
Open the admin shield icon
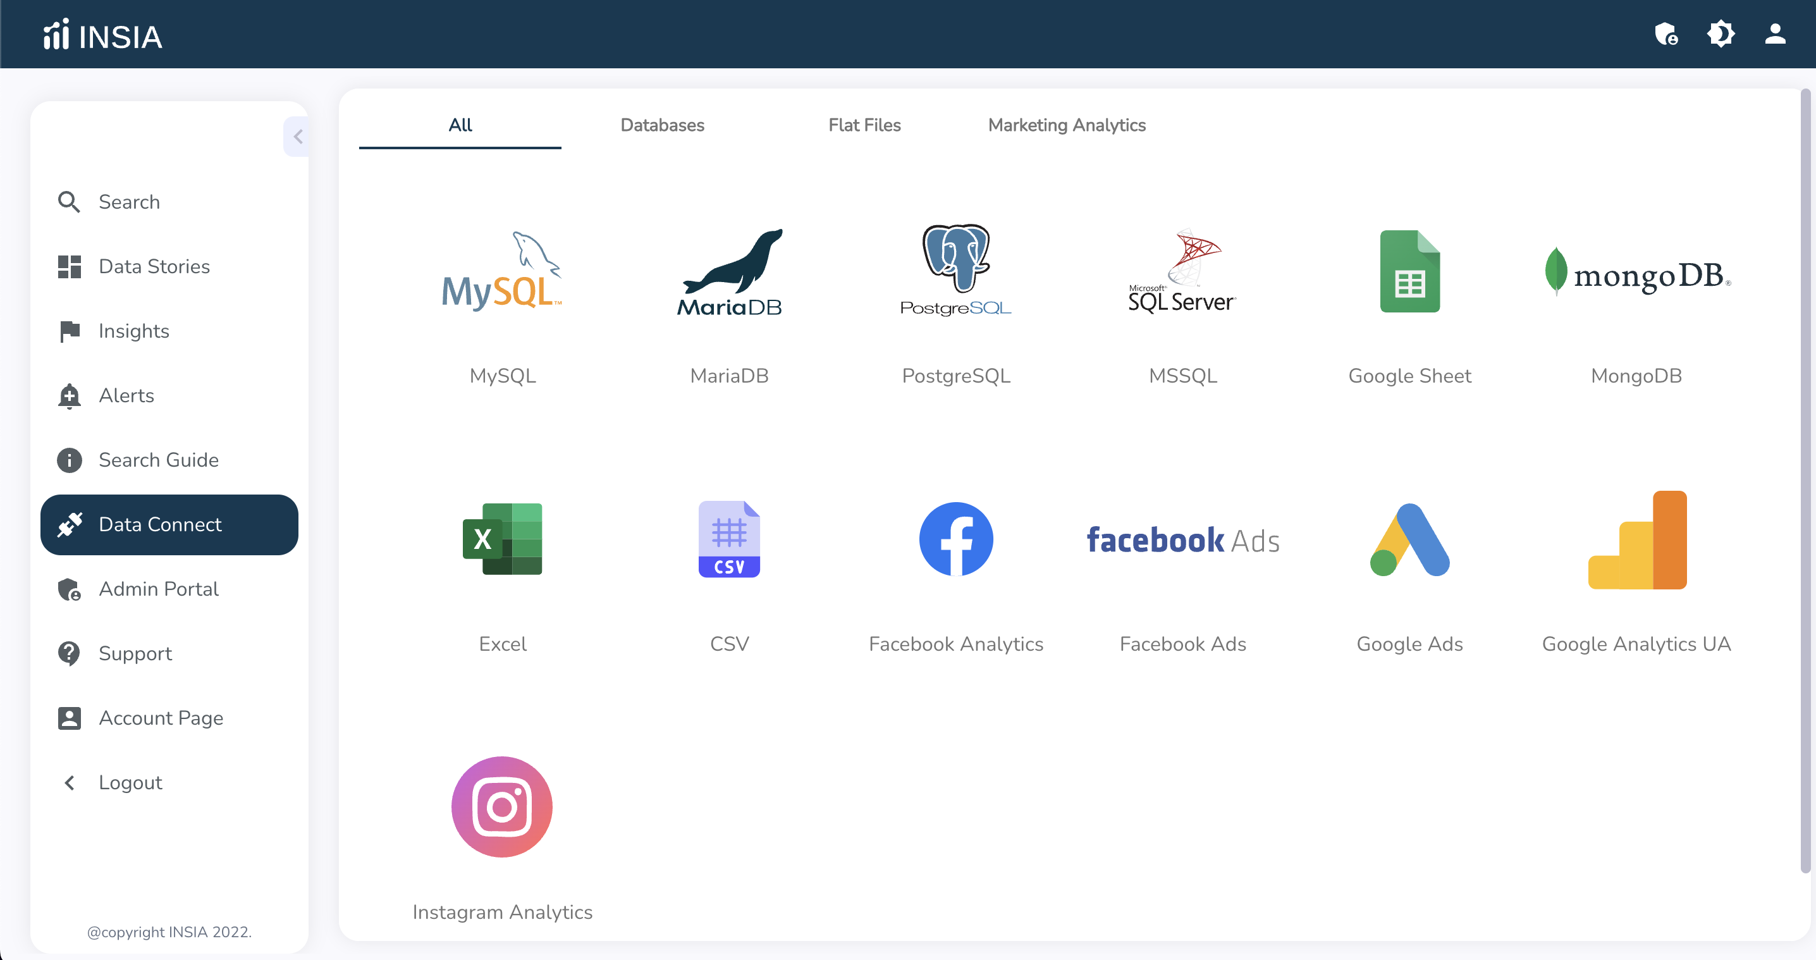1666,34
